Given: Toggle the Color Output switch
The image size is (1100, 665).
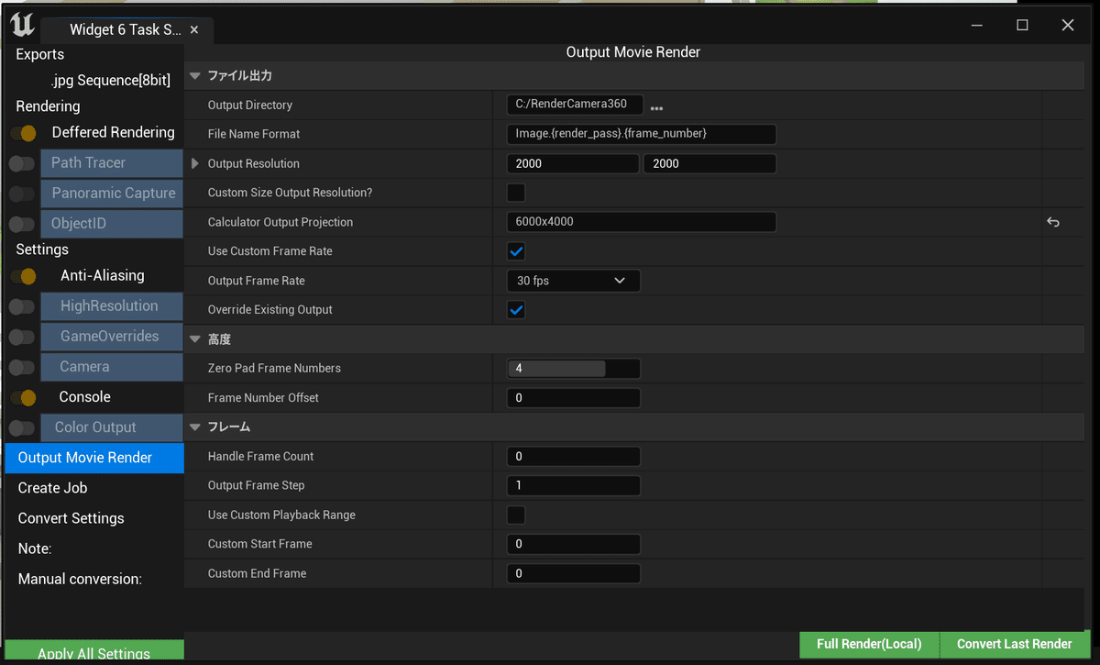Looking at the screenshot, I should 22,428.
